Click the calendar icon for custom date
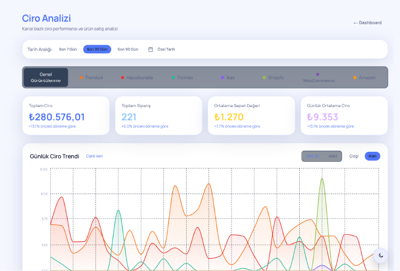This screenshot has width=400, height=271. [150, 50]
